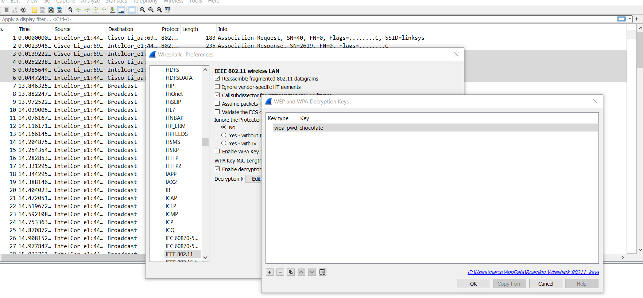Click OK in Decryption Keys dialog
The height and width of the screenshot is (298, 643).
(x=473, y=284)
